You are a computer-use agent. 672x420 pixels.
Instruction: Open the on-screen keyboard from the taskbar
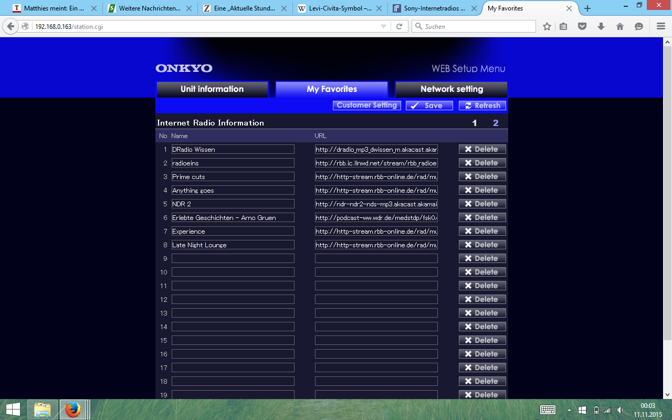[548, 409]
